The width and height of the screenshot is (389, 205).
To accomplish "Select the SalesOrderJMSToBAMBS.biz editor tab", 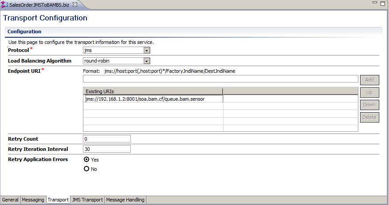I will pos(39,5).
